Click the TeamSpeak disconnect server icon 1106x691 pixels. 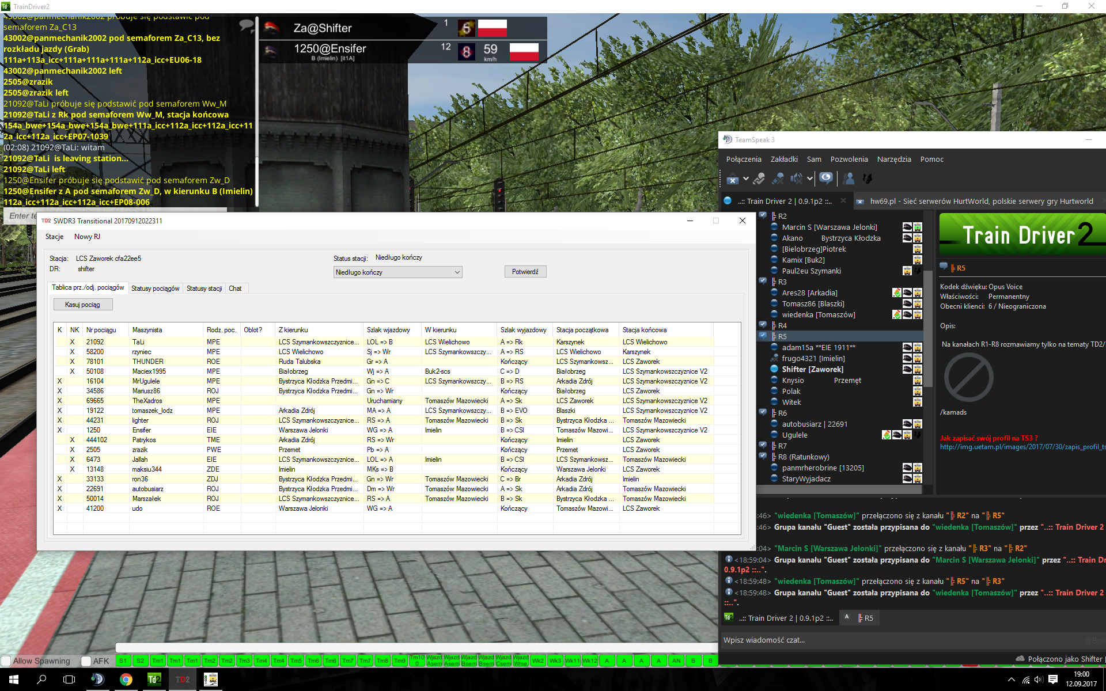(x=732, y=179)
